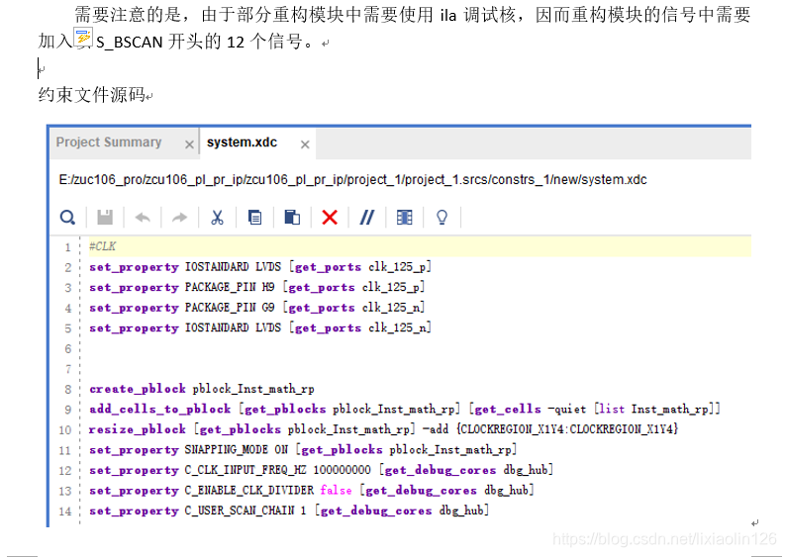Click line 3 PACKAGE_PIN H9 text

point(257,287)
